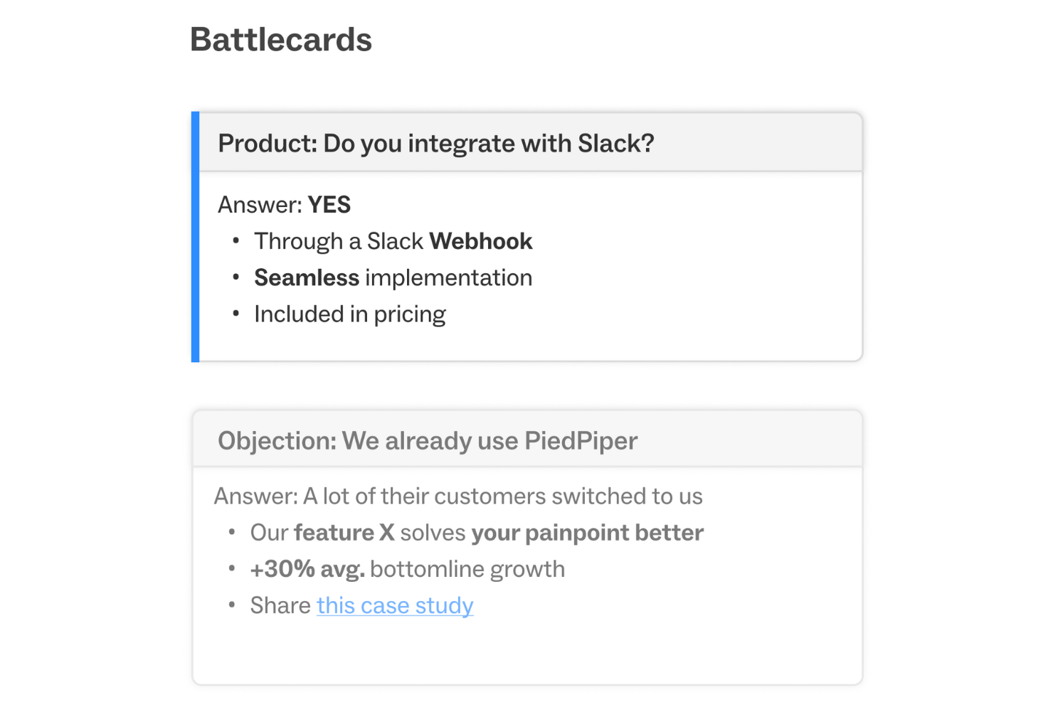Click the word "solves" in Objection card
This screenshot has height=702, width=1053.
pos(433,533)
